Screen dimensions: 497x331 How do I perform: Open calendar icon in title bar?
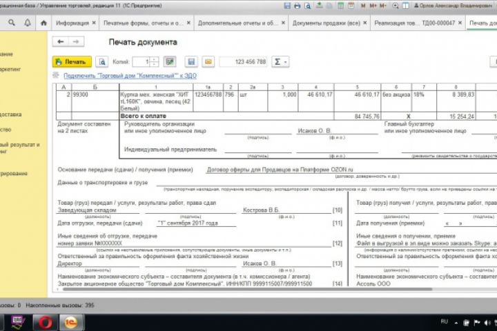coord(351,6)
